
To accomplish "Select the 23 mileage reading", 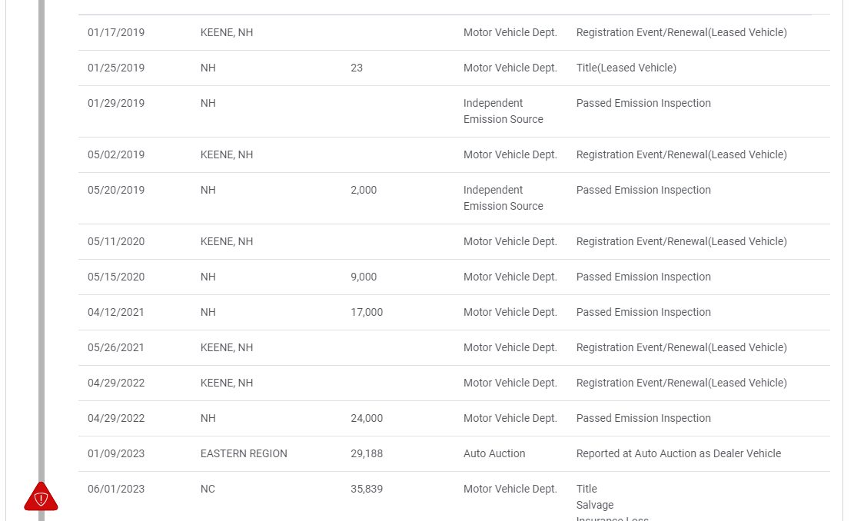I will pos(357,68).
